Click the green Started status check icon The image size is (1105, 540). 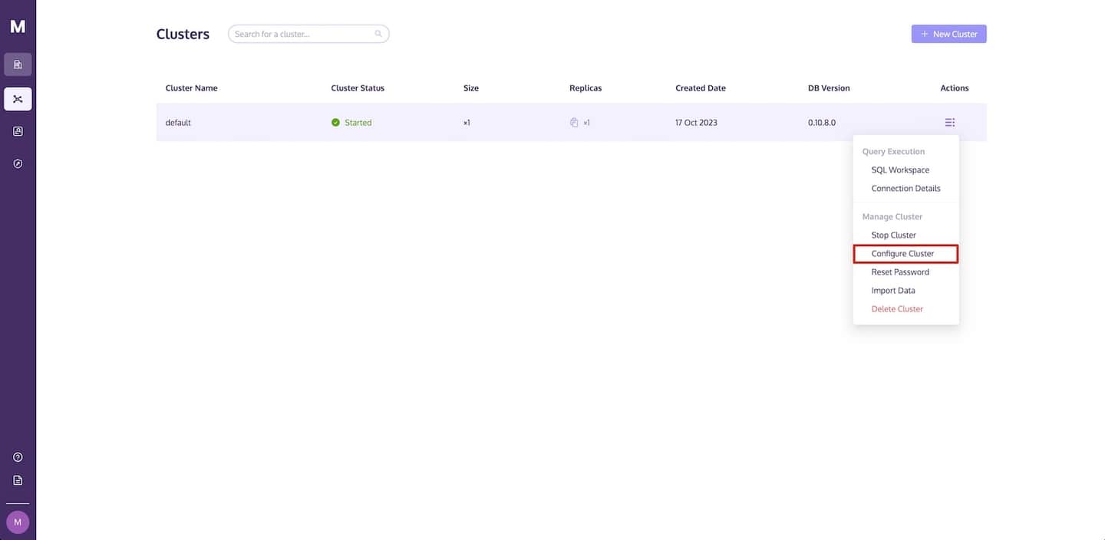[335, 123]
